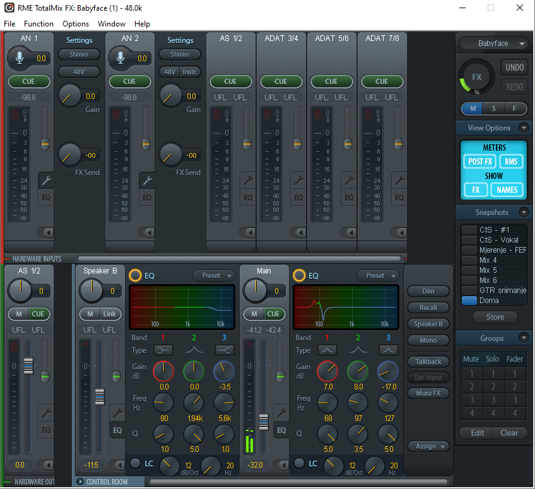Click Dim button
The height and width of the screenshot is (489, 535).
428,291
